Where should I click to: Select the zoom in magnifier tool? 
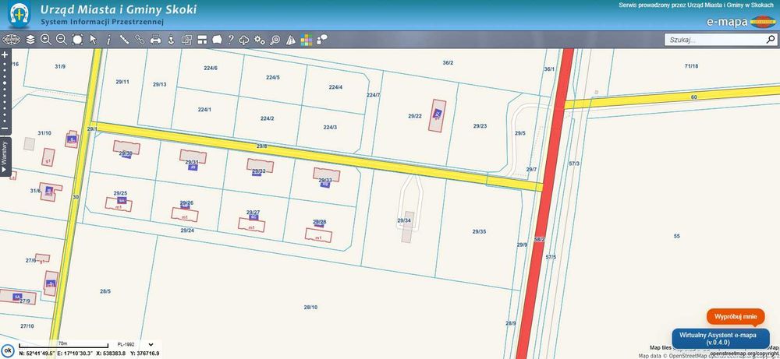tap(46, 40)
